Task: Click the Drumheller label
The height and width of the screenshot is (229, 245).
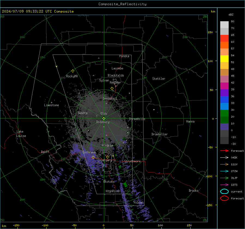Action: tap(160, 134)
